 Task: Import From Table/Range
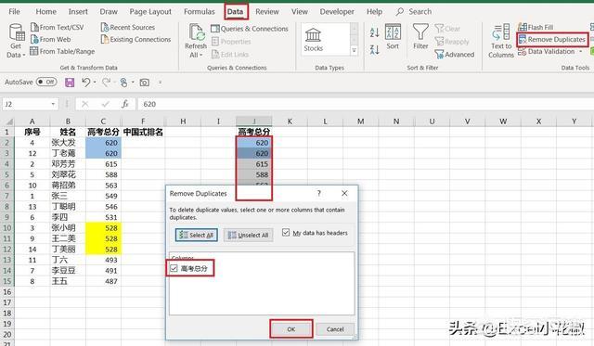(62, 51)
